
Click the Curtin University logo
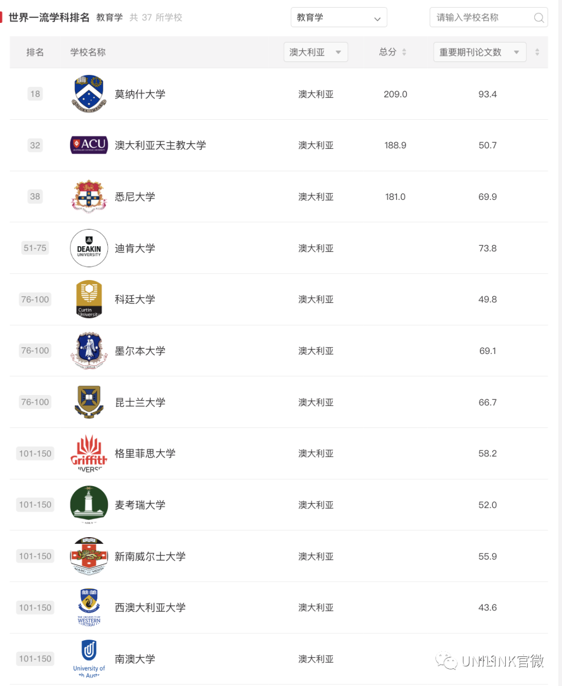89,299
